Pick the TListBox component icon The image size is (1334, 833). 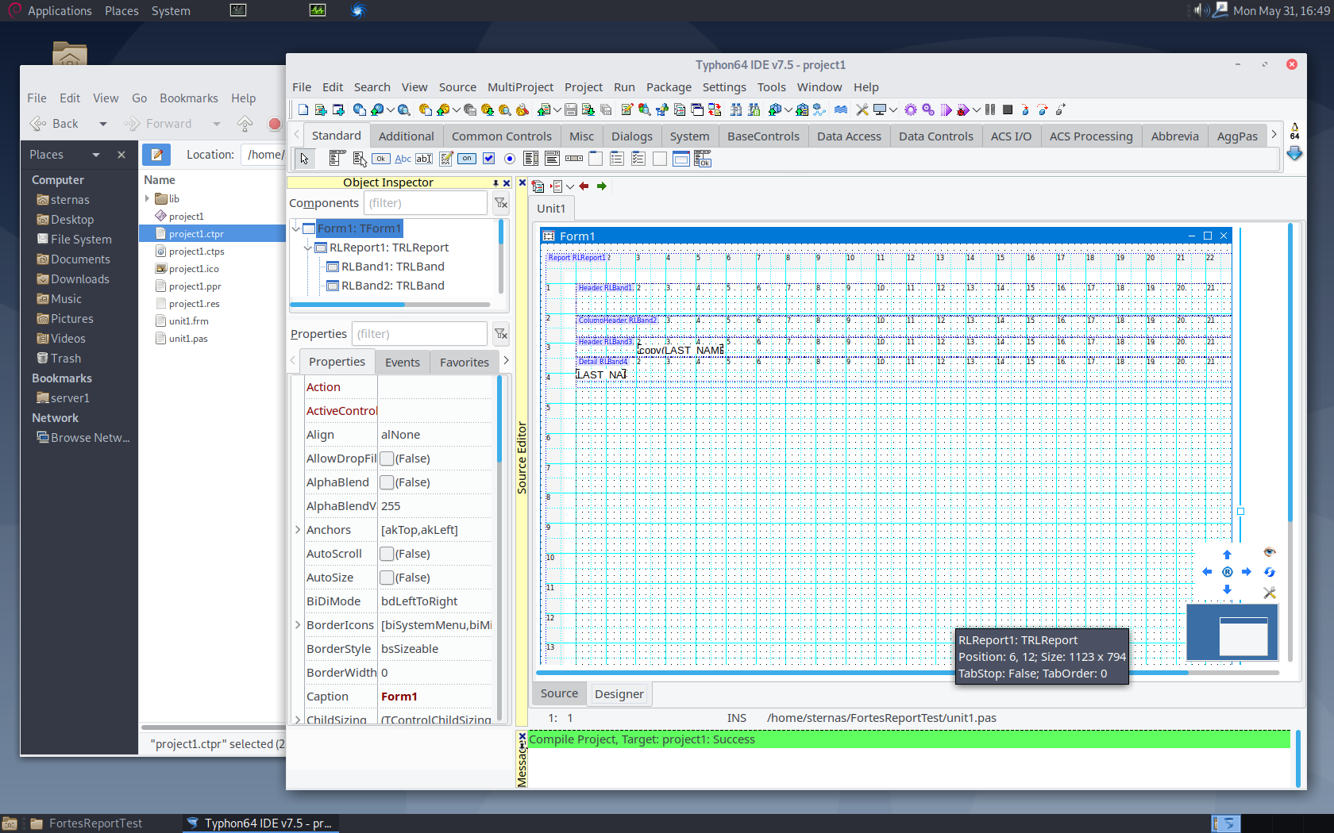[531, 159]
